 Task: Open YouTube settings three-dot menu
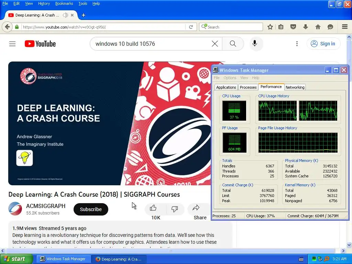[x=297, y=44]
